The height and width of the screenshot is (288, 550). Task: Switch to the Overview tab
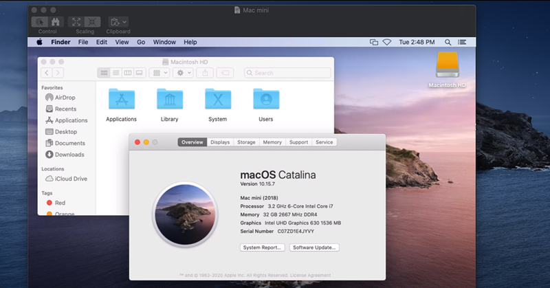click(192, 142)
